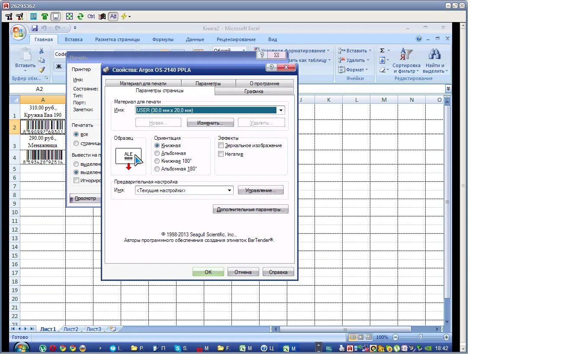Click the Undo arrow in quick access toolbar

point(44,28)
